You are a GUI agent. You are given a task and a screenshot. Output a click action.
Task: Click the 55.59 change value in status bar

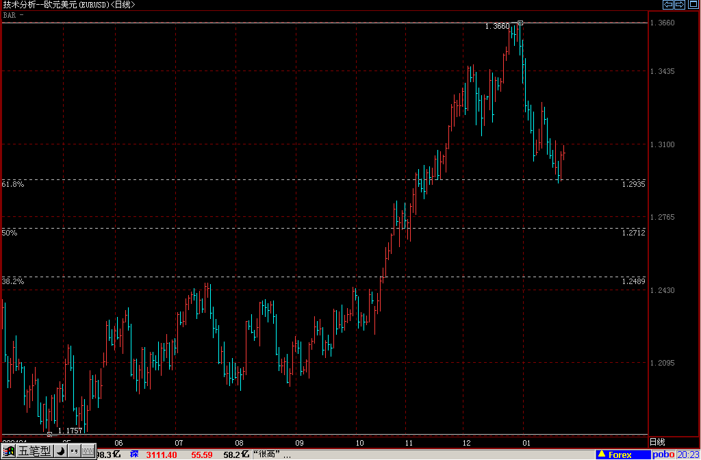[x=202, y=455]
